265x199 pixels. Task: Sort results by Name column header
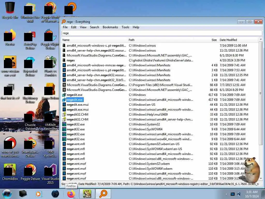click(95, 40)
